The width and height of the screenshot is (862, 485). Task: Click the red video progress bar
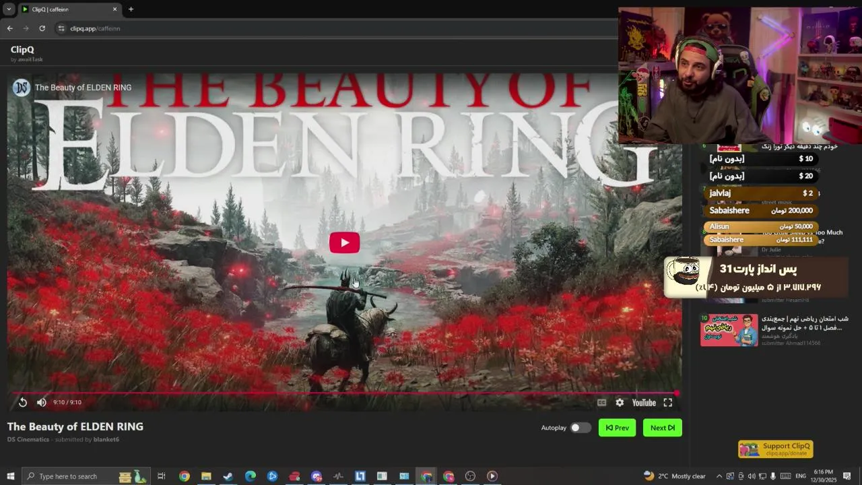click(343, 392)
